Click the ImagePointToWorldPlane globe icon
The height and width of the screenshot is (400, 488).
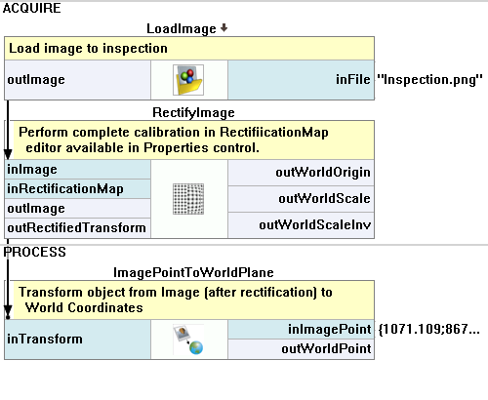pyautogui.click(x=188, y=340)
